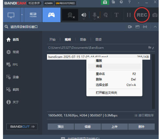This screenshot has width=160, height=139.
Task: Open FPS sidebar item
Action: [12, 64]
